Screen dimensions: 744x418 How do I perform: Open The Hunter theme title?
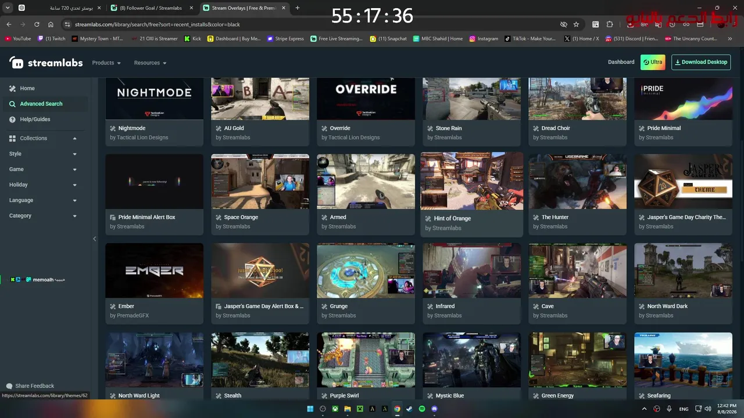click(x=555, y=217)
